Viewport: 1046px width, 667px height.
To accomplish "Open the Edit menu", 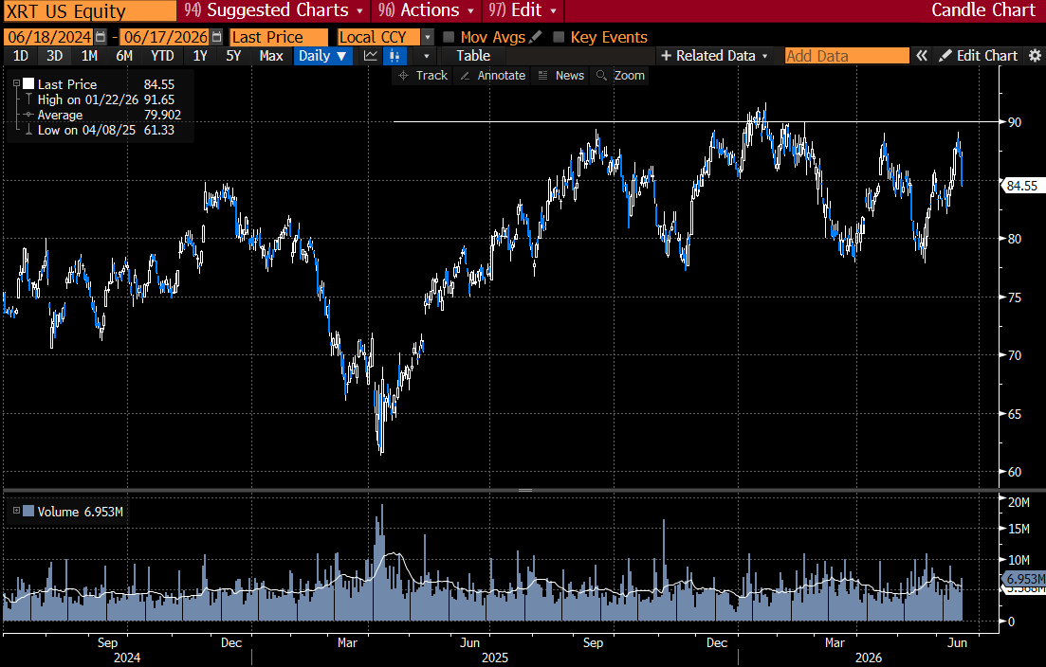I will [523, 10].
